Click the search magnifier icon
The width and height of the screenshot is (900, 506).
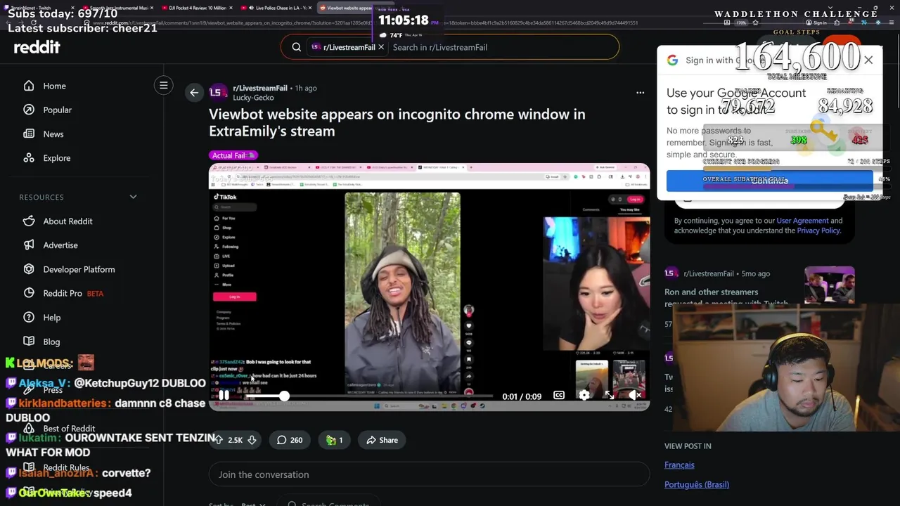click(296, 47)
